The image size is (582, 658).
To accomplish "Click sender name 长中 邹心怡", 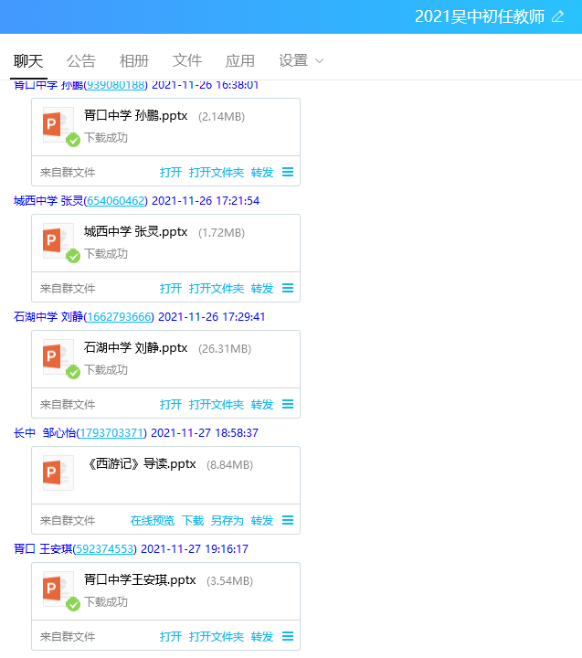I will [x=45, y=433].
